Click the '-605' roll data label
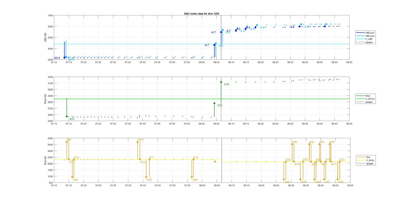The width and height of the screenshot is (415, 205). point(340,182)
